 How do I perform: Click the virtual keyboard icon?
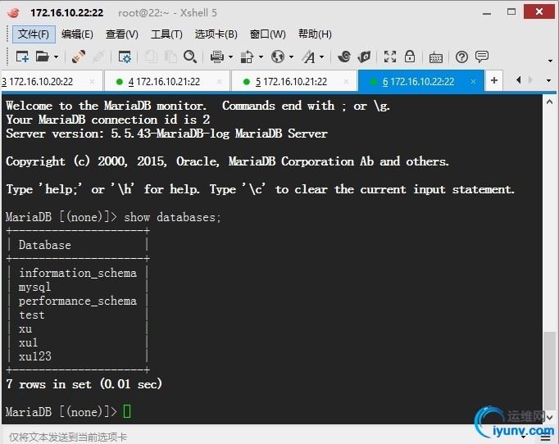436,57
